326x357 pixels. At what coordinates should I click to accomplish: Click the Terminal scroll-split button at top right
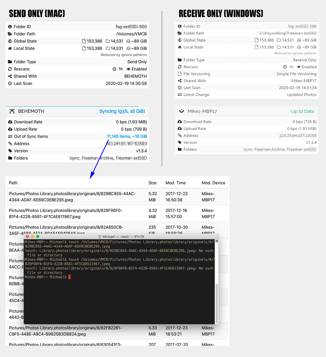217,241
